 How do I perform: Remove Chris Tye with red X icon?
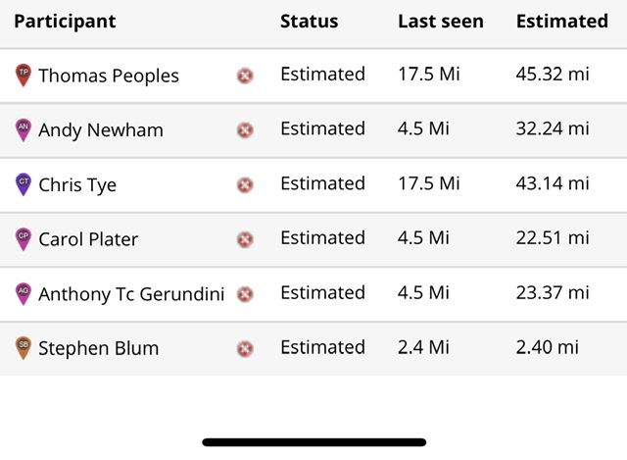pyautogui.click(x=245, y=184)
